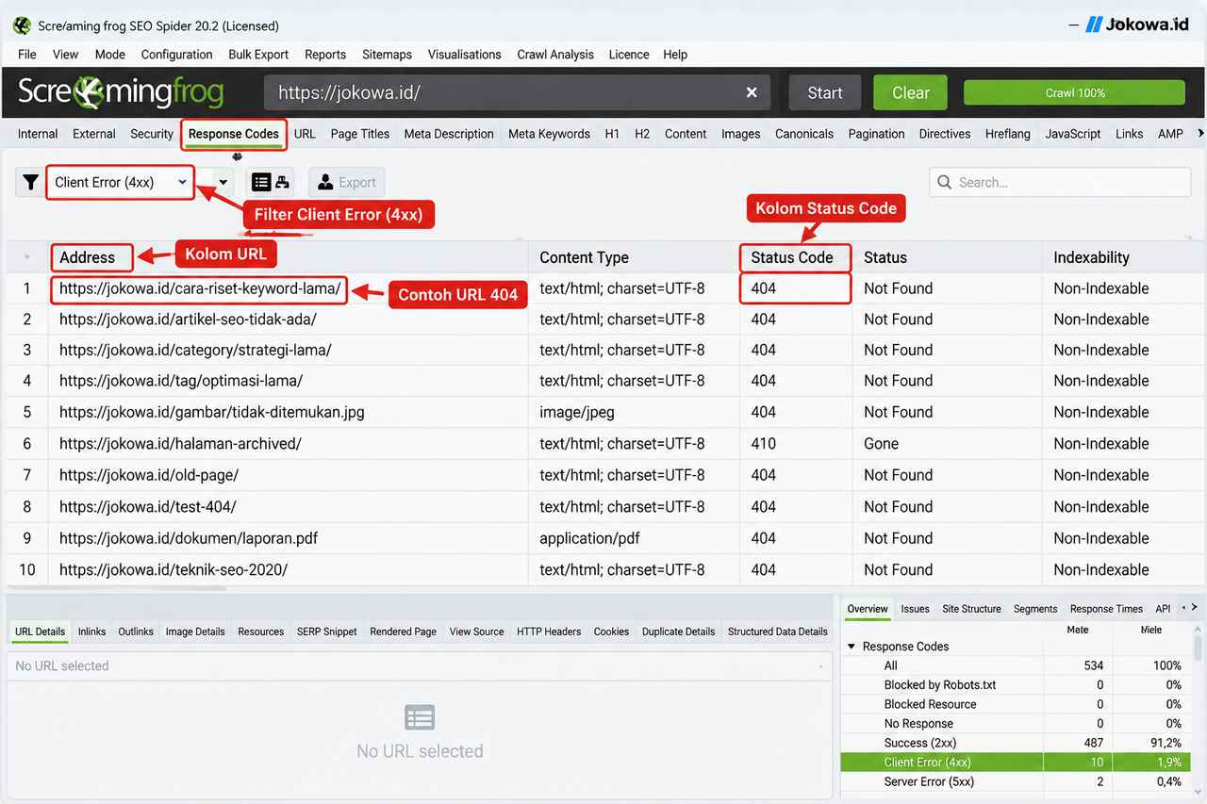Clear the URL field with the X icon
1207x804 pixels.
pos(752,92)
